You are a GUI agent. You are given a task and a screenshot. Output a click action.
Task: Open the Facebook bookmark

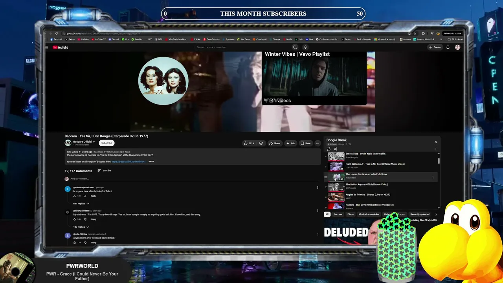(57, 39)
